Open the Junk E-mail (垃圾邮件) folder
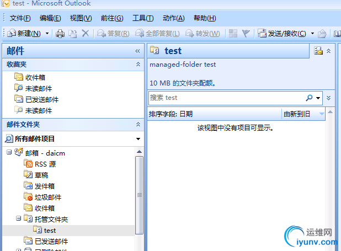The height and width of the screenshot is (251, 341). tap(42, 197)
